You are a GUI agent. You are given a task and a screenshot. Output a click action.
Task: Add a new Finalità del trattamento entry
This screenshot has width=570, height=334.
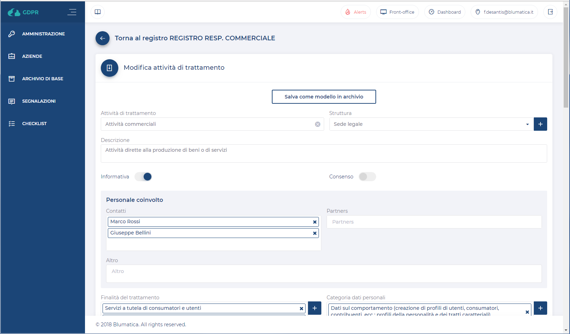pos(314,308)
